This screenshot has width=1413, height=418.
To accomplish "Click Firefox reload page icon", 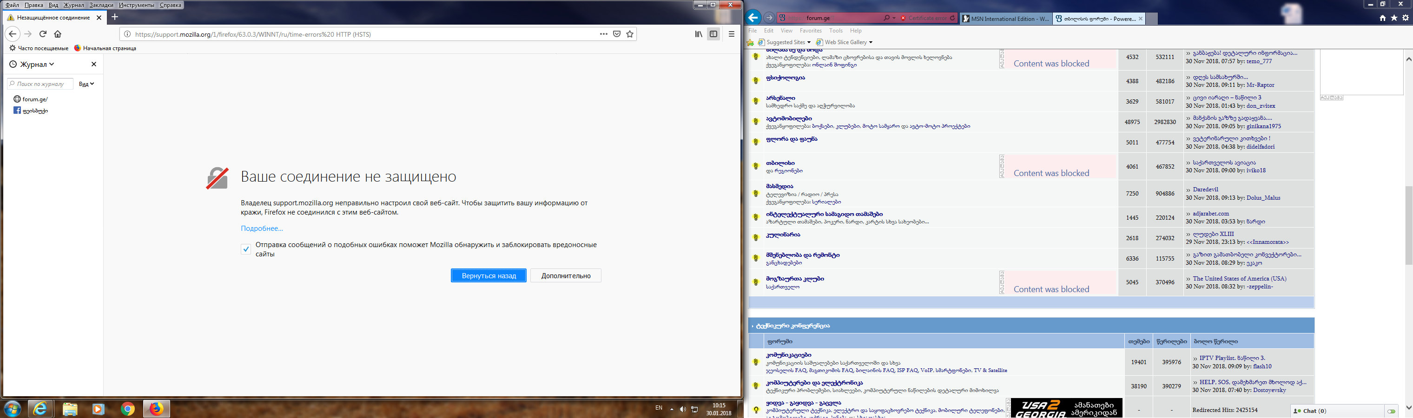I will (43, 34).
